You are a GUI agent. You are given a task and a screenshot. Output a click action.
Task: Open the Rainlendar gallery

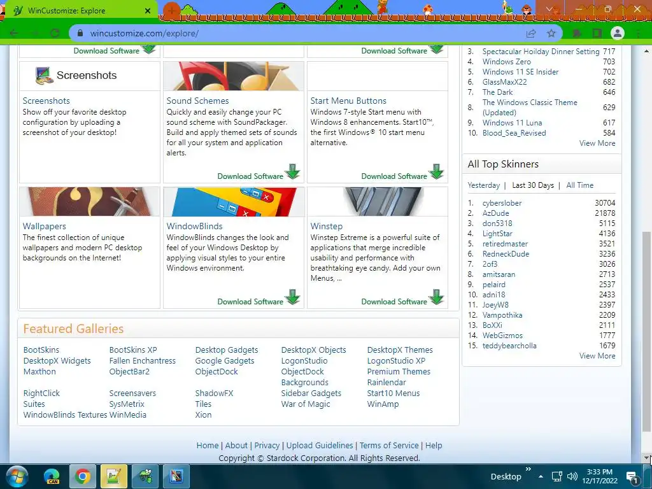coord(386,383)
